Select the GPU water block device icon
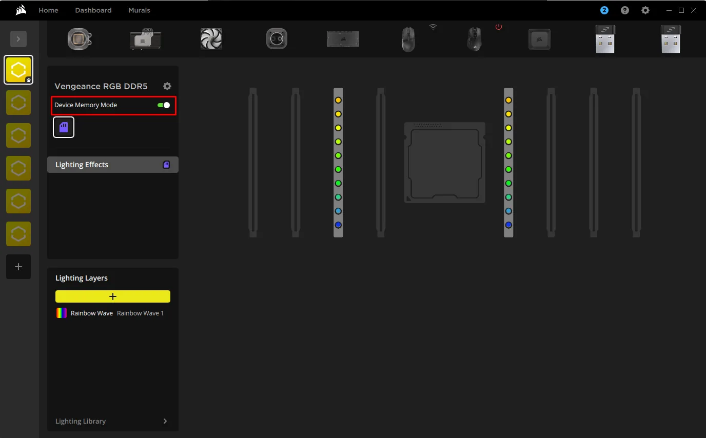Screen dimensions: 706x438 146,39
